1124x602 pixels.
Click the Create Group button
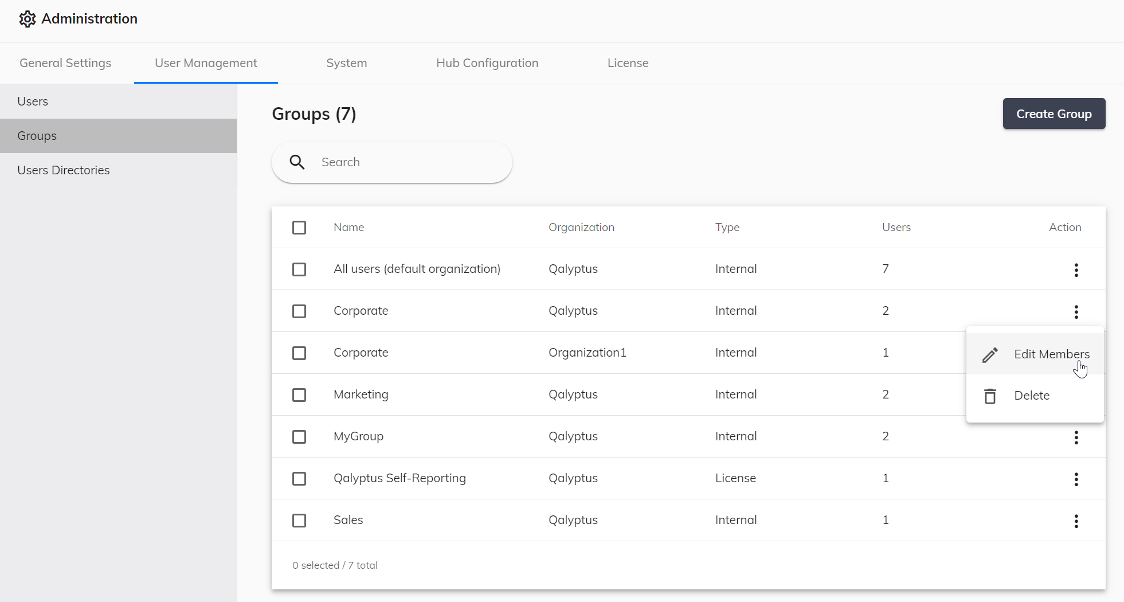1053,114
